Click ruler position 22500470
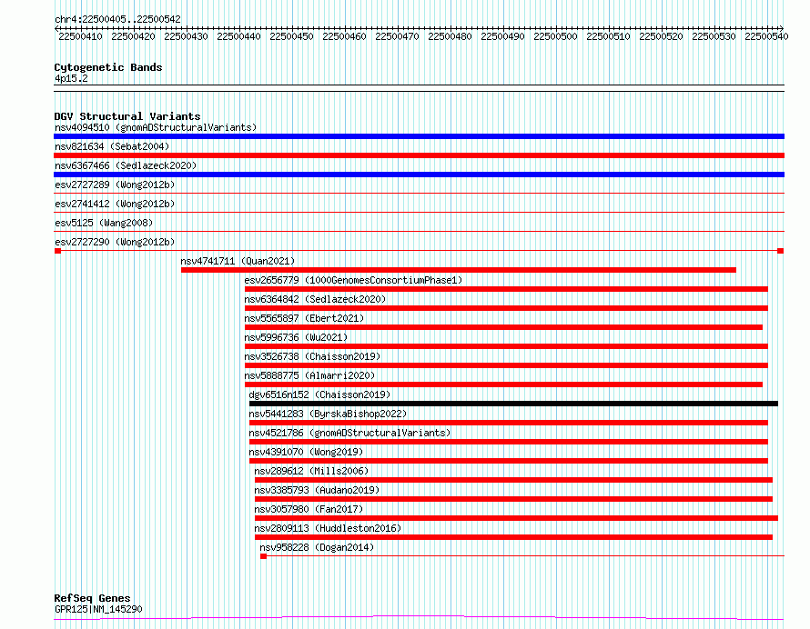Image resolution: width=810 pixels, height=629 pixels. pos(397,36)
